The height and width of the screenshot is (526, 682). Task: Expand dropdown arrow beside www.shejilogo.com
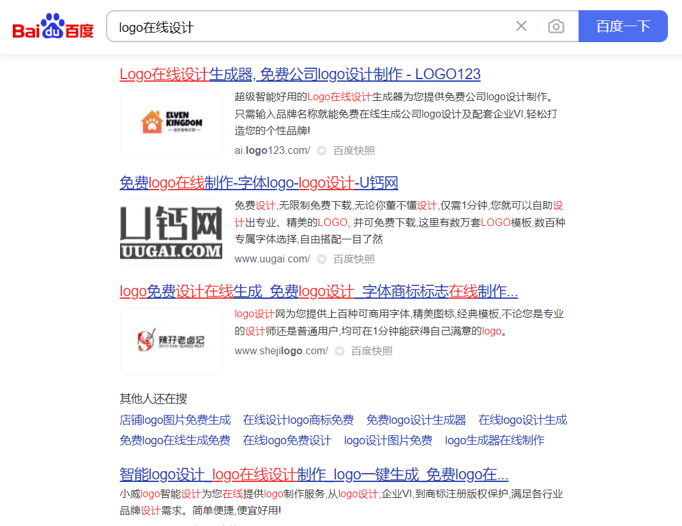(340, 351)
